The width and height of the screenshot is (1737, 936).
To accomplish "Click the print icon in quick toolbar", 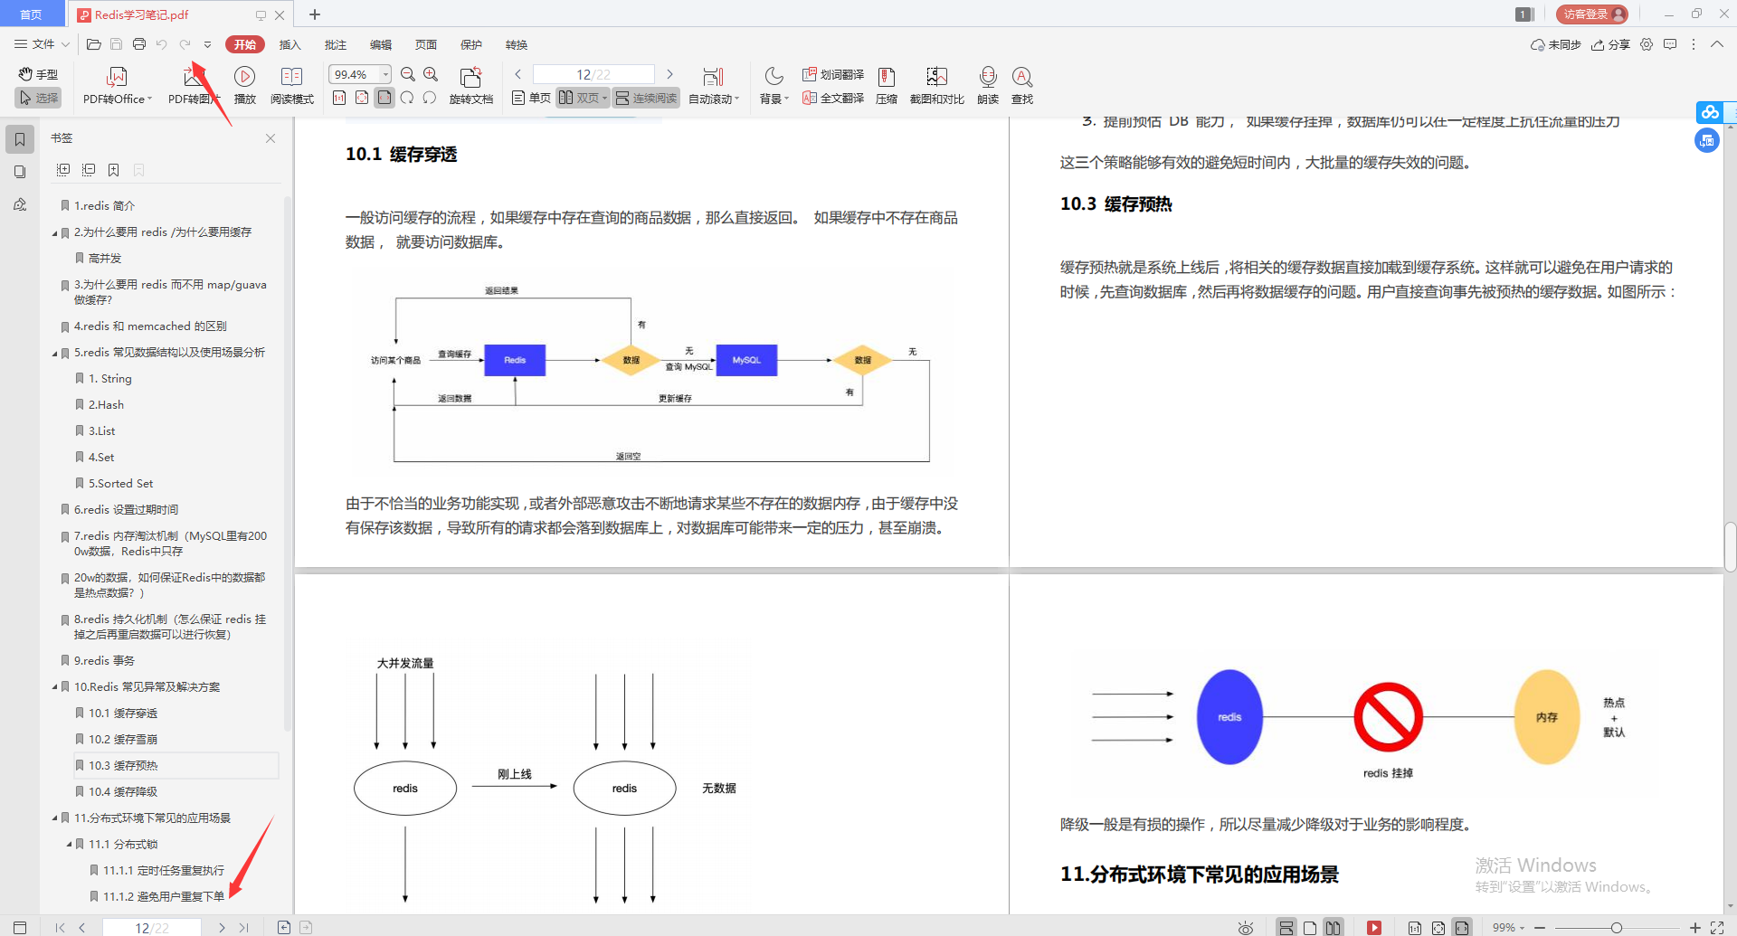I will [x=138, y=44].
